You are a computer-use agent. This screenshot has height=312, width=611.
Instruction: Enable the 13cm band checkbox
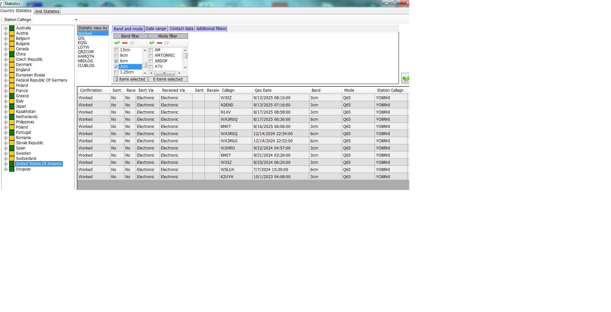coord(116,50)
